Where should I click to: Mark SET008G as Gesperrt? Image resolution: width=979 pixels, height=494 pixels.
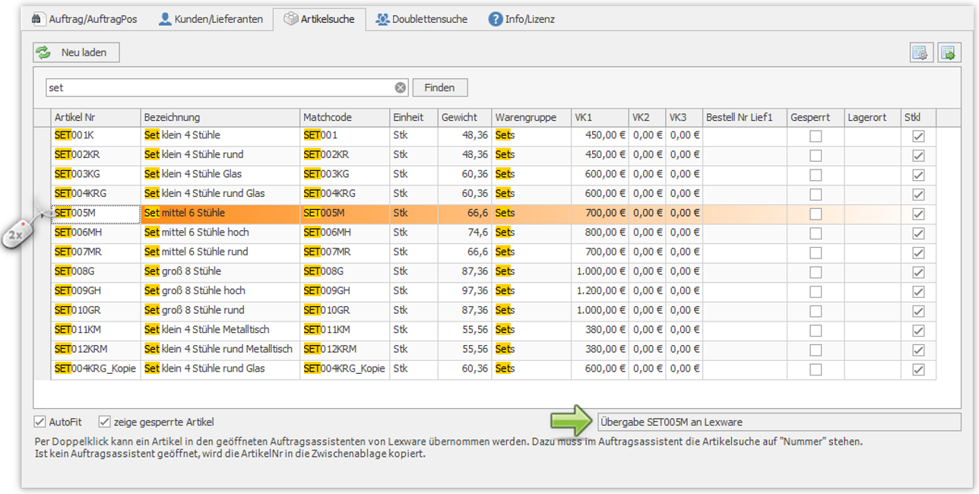tap(816, 272)
